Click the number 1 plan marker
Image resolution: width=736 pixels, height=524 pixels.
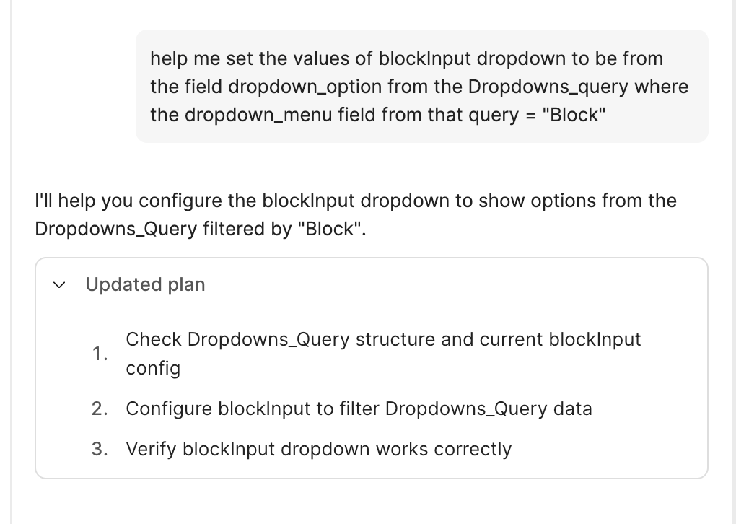(x=100, y=354)
